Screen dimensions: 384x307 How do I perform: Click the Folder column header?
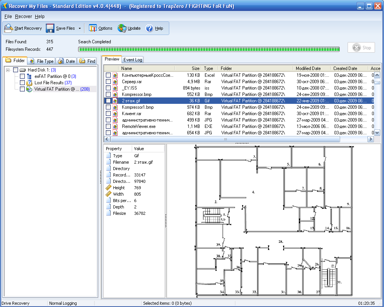(256, 68)
